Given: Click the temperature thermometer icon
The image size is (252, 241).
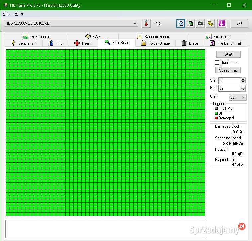Looking at the screenshot, I should click(x=146, y=23).
